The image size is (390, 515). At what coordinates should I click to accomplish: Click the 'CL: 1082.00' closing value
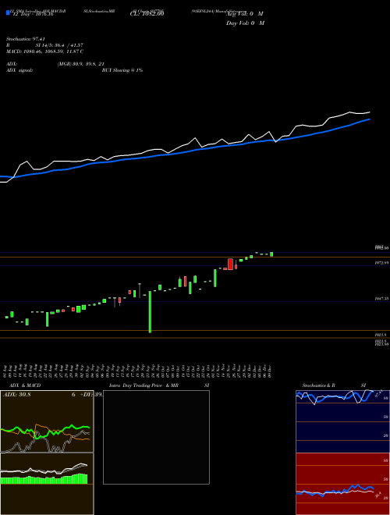[147, 14]
